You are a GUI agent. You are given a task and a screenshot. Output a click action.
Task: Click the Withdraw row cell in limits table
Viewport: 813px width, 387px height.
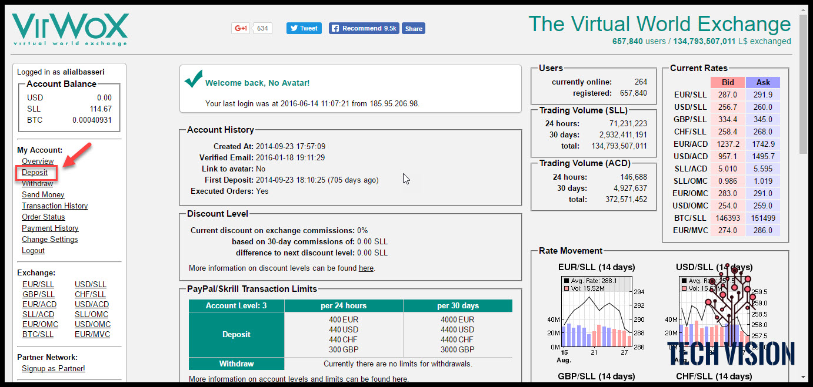[236, 364]
